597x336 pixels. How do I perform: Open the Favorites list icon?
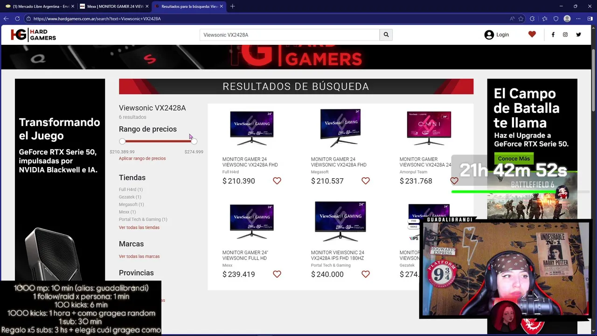tap(545, 19)
